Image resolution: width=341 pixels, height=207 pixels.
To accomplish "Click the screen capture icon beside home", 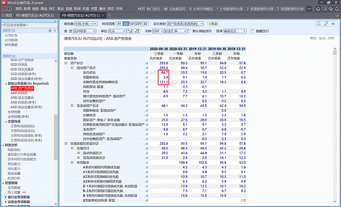I will tap(324, 9).
